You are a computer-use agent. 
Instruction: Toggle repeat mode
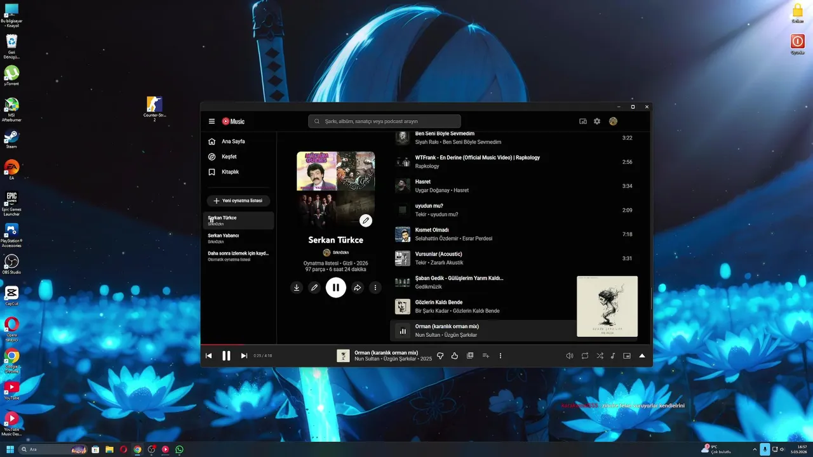(x=585, y=356)
